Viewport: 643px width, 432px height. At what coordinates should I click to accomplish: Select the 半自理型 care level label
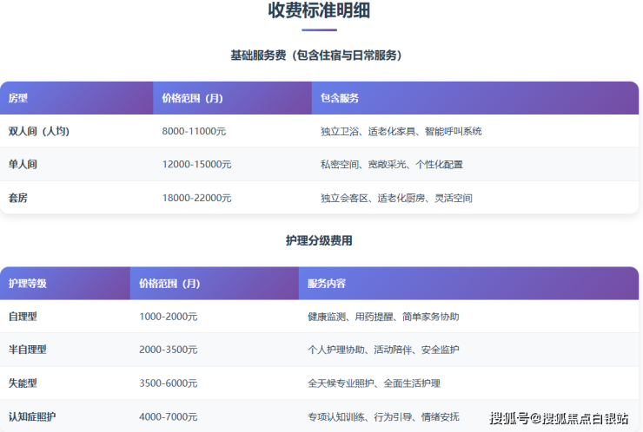[x=28, y=350]
